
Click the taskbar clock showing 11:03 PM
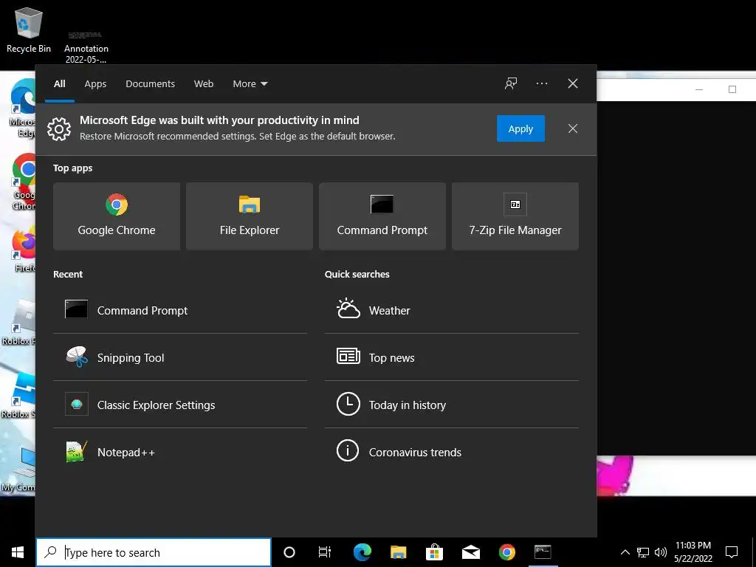click(x=693, y=552)
